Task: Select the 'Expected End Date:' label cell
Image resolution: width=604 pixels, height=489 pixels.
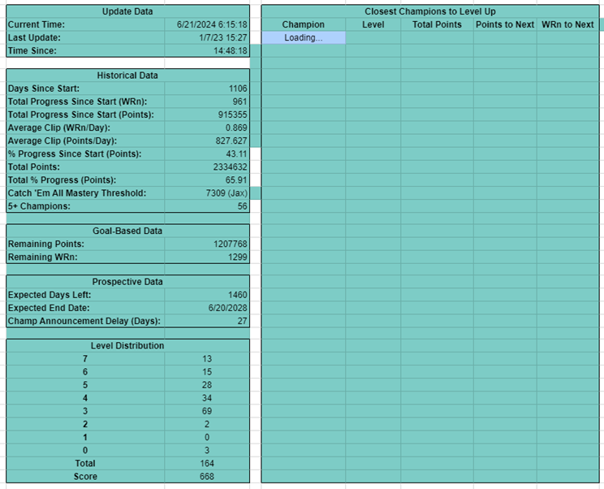Action: (x=85, y=308)
